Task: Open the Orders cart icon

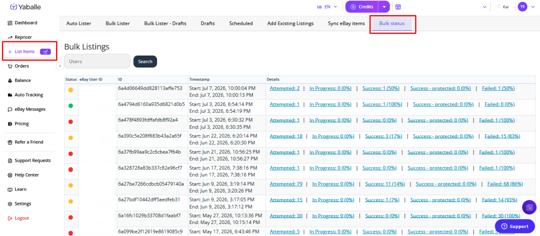Action: pyautogui.click(x=10, y=66)
